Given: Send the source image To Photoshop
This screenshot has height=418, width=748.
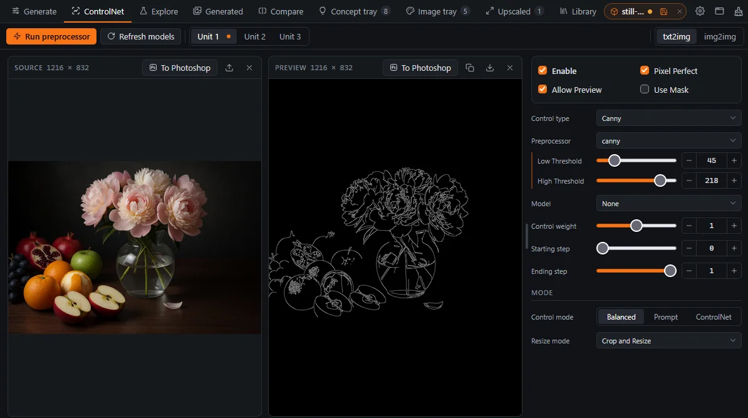Looking at the screenshot, I should [180, 68].
